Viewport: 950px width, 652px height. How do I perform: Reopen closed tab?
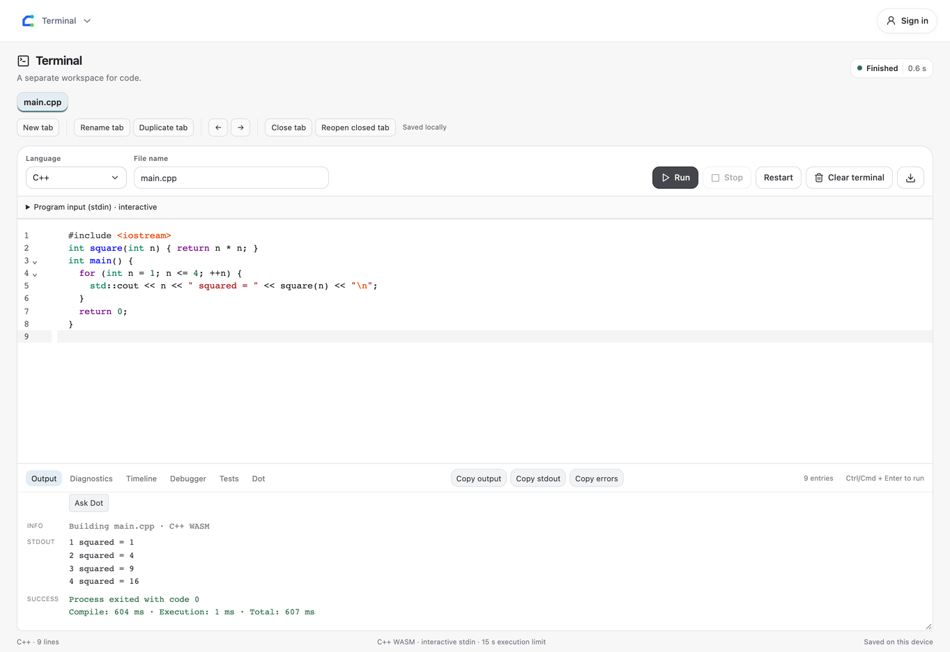click(355, 127)
